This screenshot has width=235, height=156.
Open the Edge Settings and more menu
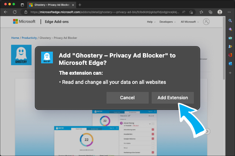click(230, 12)
